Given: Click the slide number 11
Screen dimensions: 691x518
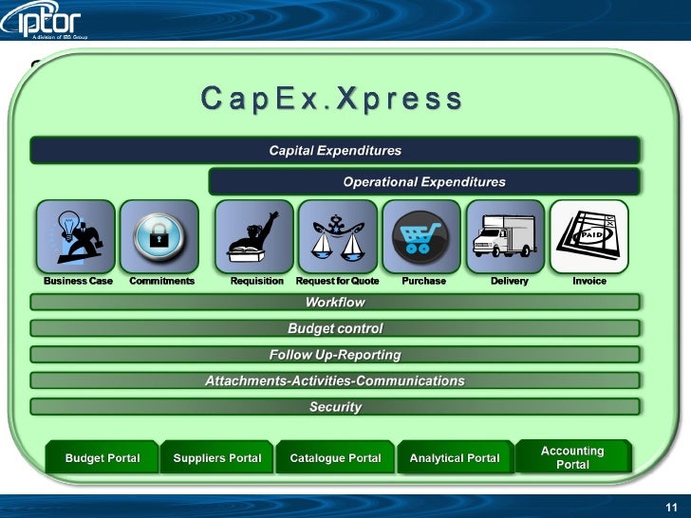Looking at the screenshot, I should tap(671, 508).
